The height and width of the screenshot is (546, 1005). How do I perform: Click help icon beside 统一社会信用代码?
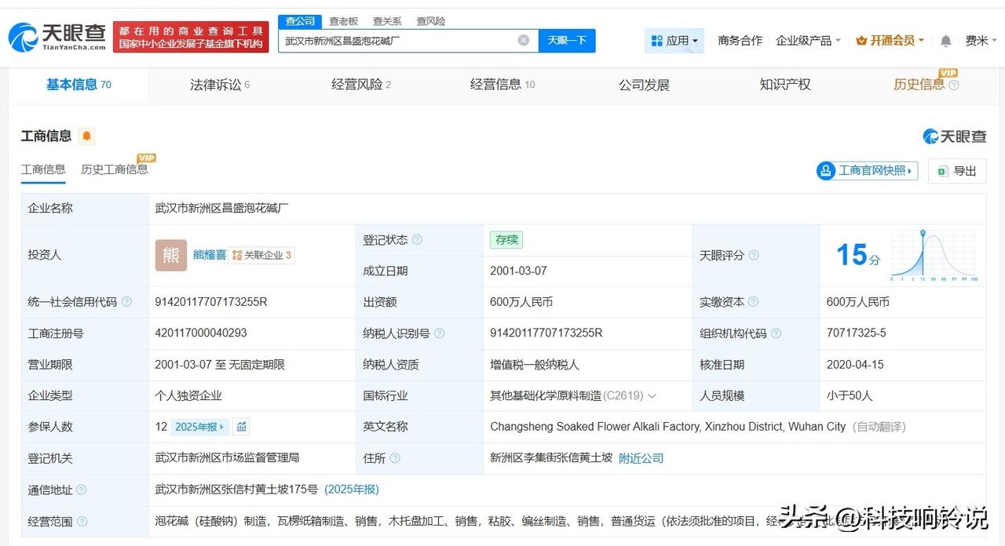126,302
